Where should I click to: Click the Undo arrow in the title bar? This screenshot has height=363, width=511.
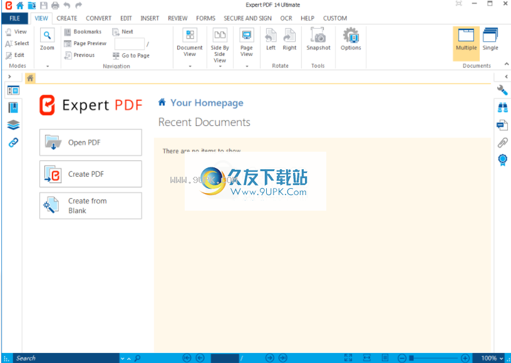pyautogui.click(x=67, y=5)
